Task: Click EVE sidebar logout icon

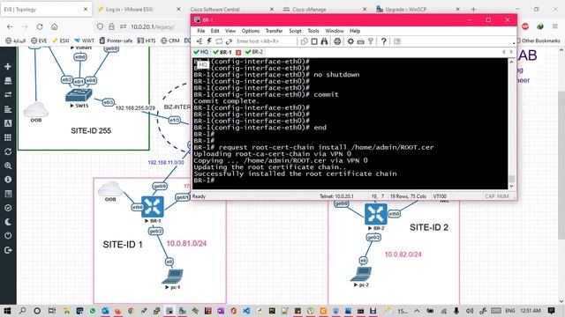Action: pyautogui.click(x=8, y=250)
